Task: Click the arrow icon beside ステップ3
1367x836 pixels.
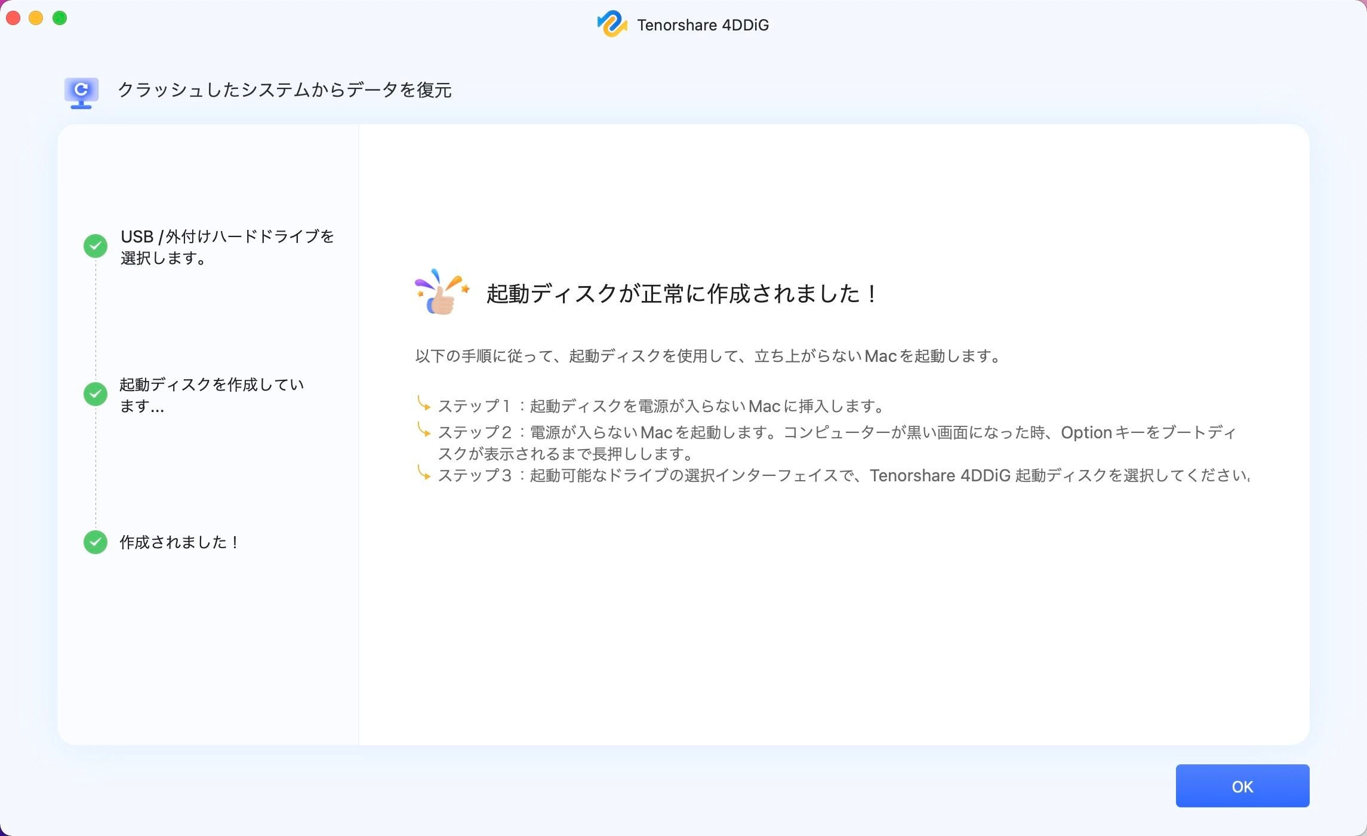Action: (423, 474)
